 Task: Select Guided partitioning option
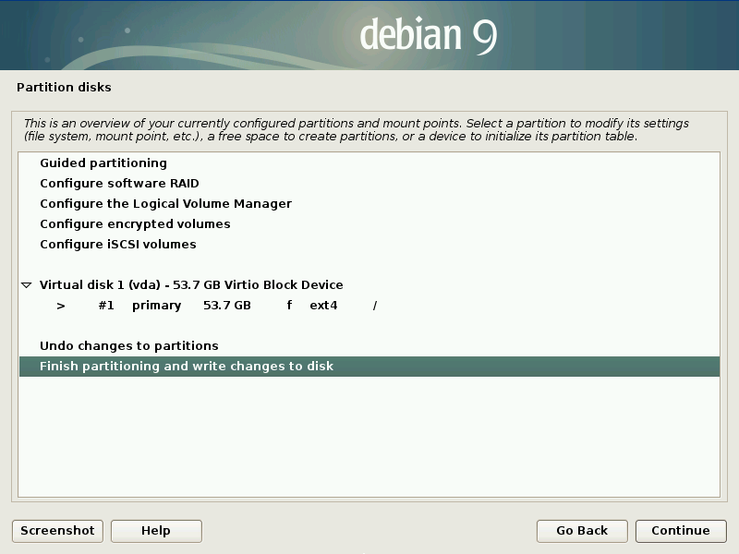coord(103,163)
